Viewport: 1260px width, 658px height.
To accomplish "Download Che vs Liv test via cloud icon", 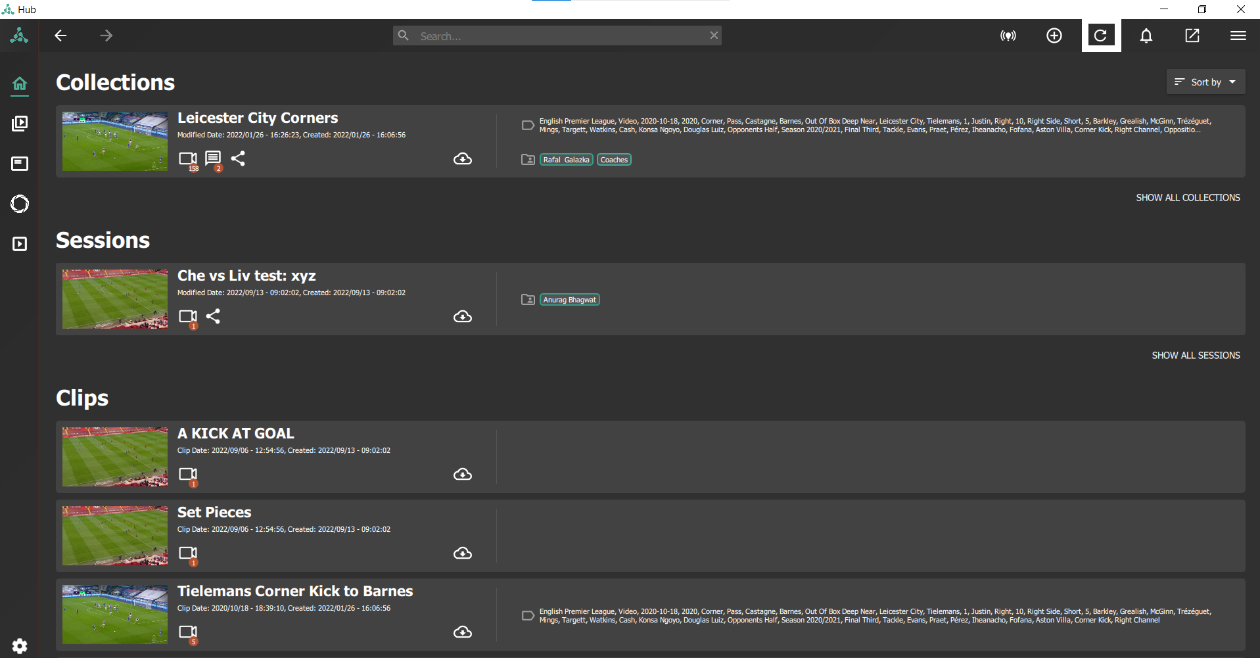I will [463, 317].
